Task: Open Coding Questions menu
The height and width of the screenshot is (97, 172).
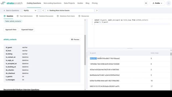Action: click(34, 3)
